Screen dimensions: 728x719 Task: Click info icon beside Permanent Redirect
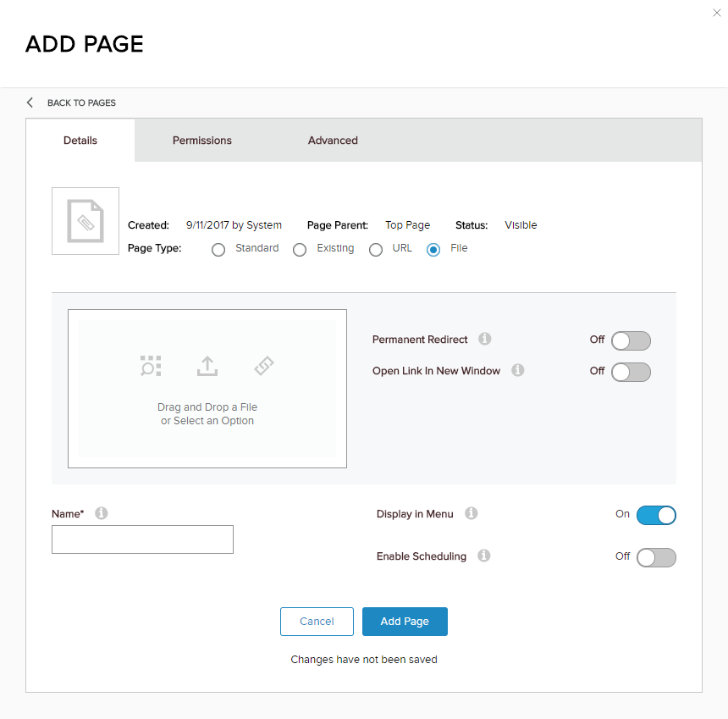click(485, 339)
